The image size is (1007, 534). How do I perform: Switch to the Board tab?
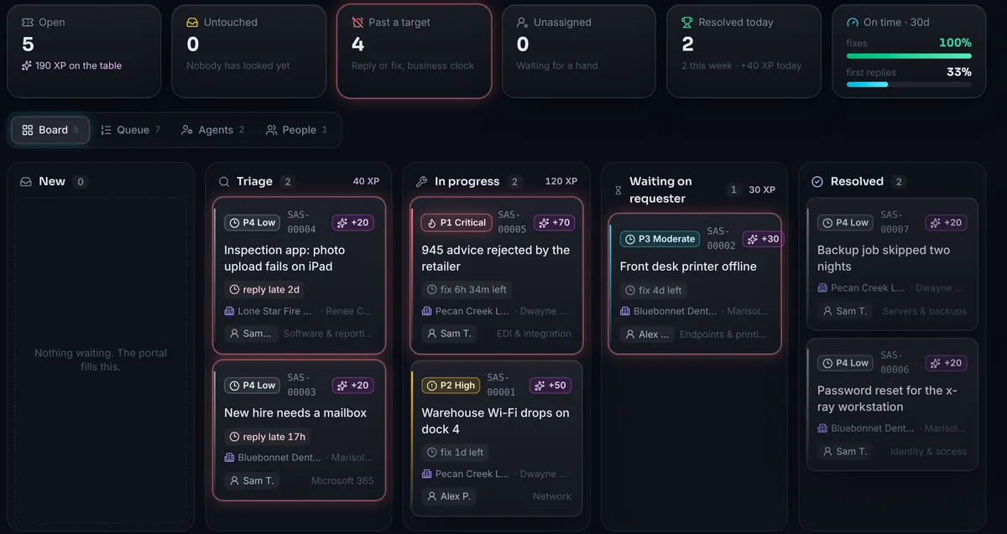[x=50, y=130]
